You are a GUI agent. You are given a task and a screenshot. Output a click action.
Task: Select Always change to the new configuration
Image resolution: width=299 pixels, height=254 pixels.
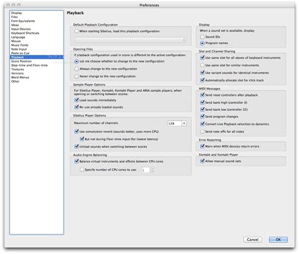(x=76, y=69)
